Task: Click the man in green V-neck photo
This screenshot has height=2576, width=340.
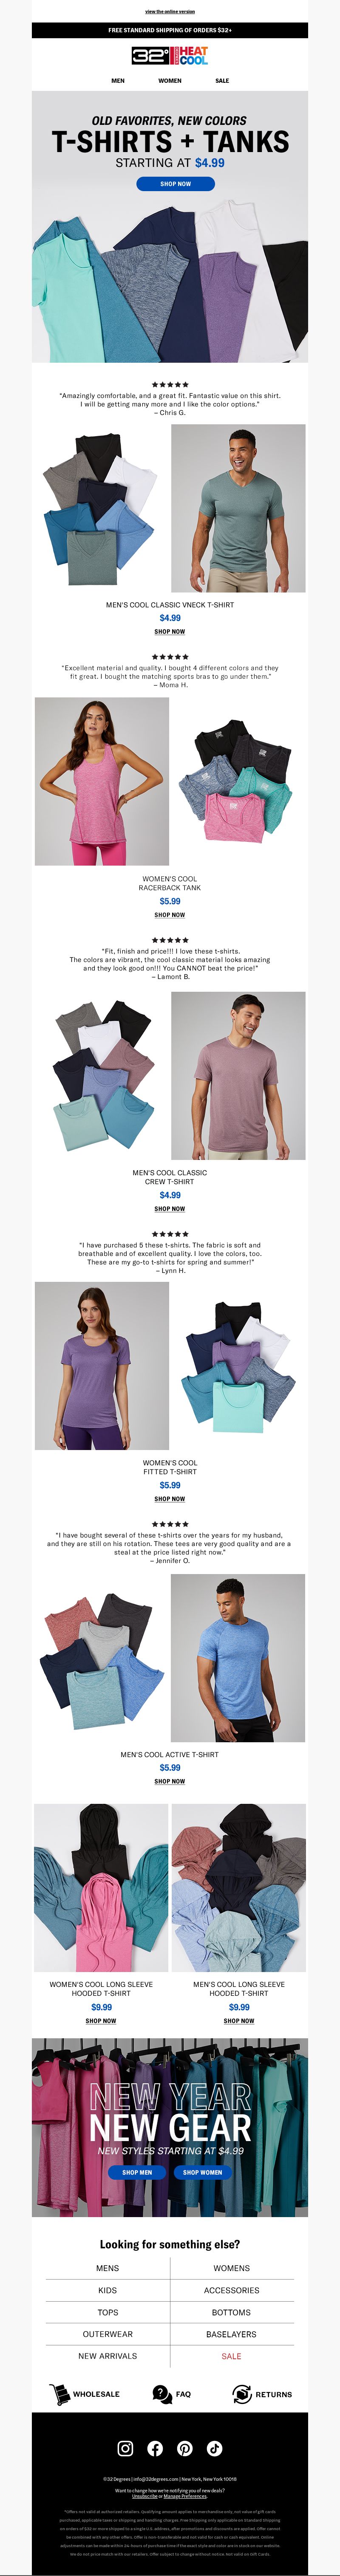Action: [x=238, y=508]
